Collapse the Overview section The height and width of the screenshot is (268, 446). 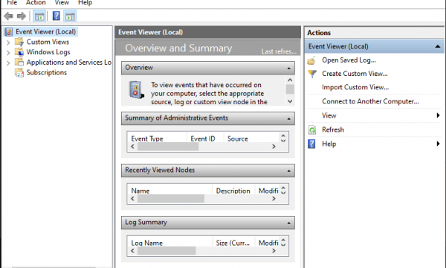click(288, 68)
